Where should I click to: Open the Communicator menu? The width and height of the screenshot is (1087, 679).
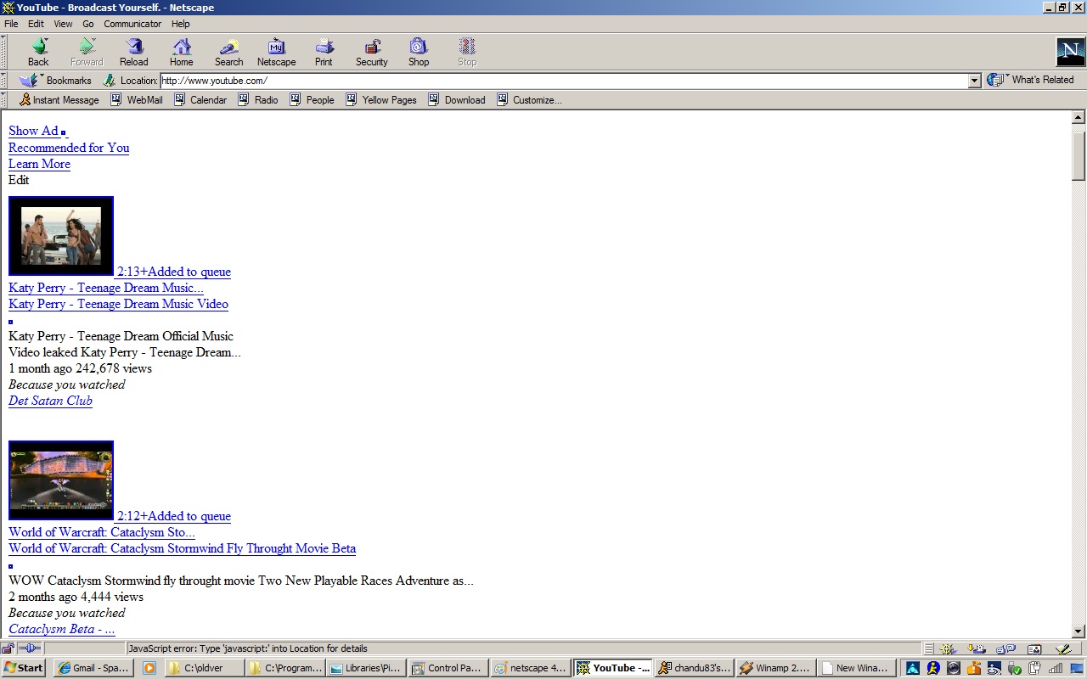click(132, 24)
